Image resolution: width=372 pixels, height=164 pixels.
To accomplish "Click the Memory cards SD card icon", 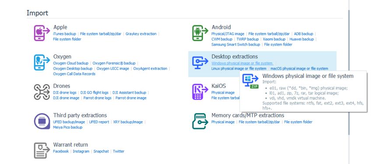I will coord(200,121).
